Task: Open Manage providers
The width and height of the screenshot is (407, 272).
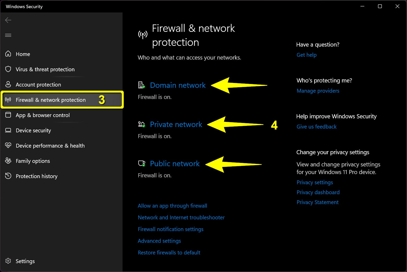Action: [x=318, y=91]
